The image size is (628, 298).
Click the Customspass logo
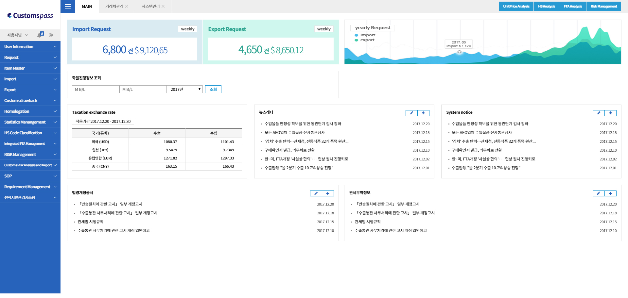point(30,16)
